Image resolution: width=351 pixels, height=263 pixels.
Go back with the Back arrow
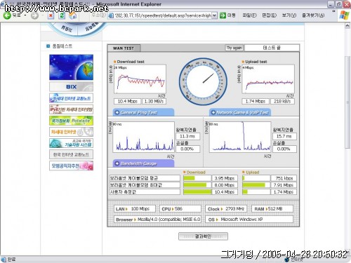7,15
